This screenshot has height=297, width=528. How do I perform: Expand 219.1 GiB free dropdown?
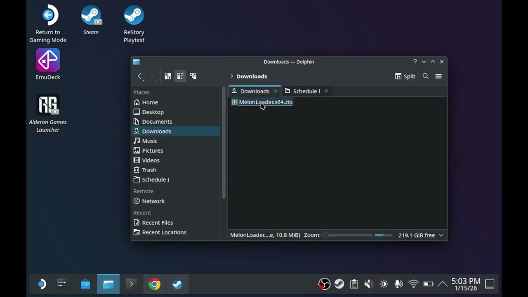coord(441,235)
